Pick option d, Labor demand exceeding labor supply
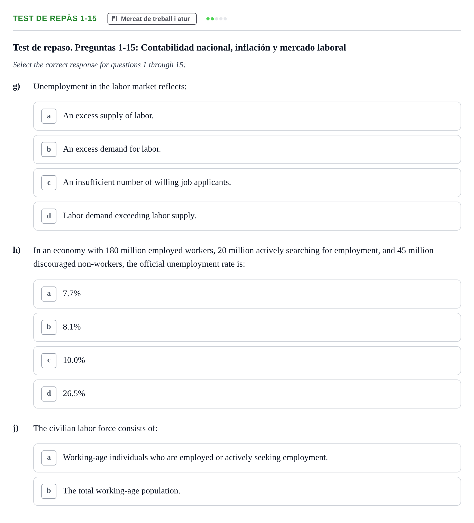The width and height of the screenshot is (474, 523). coord(247,216)
